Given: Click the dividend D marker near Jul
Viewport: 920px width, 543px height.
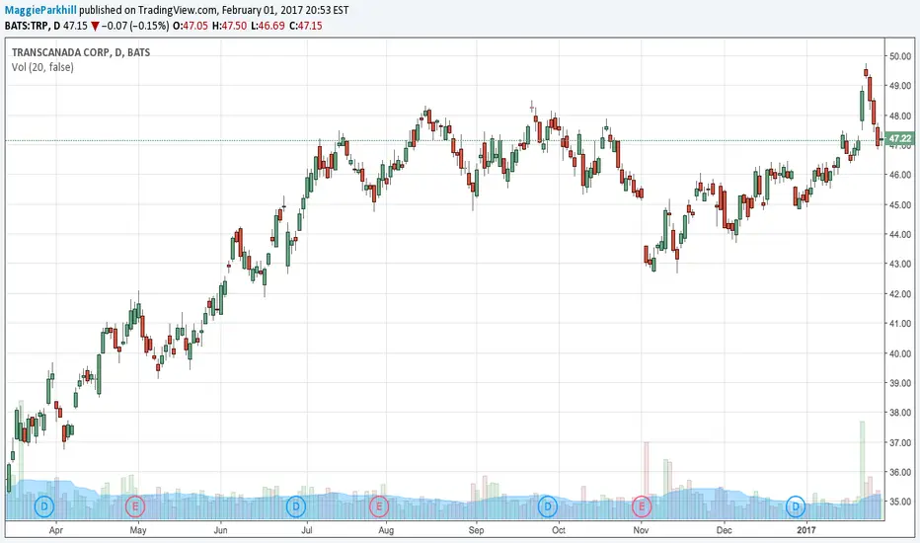Looking at the screenshot, I should [296, 506].
